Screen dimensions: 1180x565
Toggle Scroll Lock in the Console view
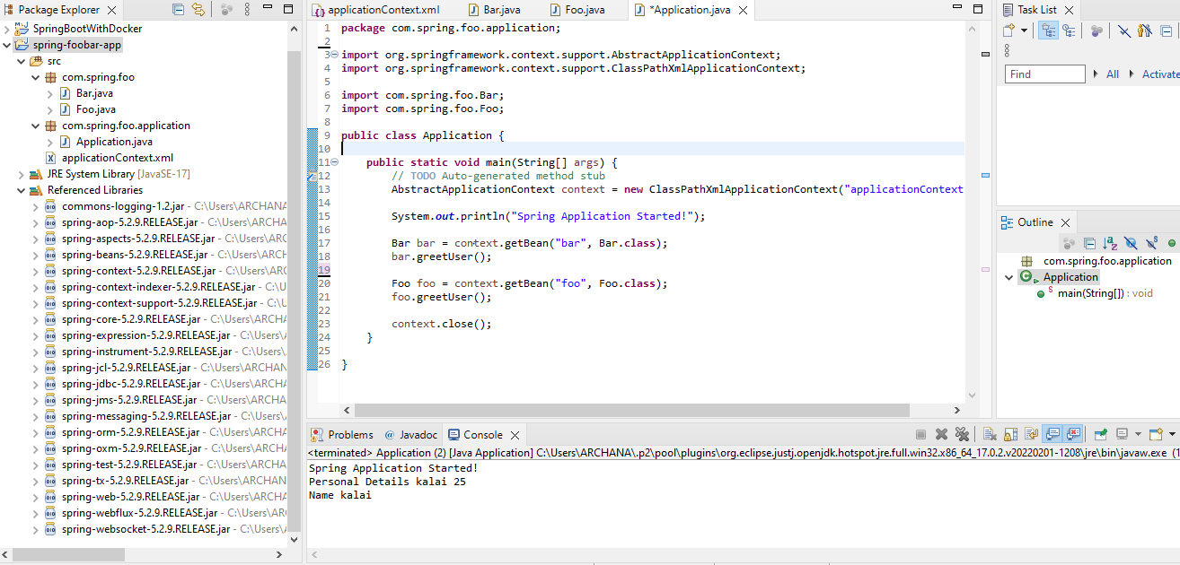[1008, 434]
